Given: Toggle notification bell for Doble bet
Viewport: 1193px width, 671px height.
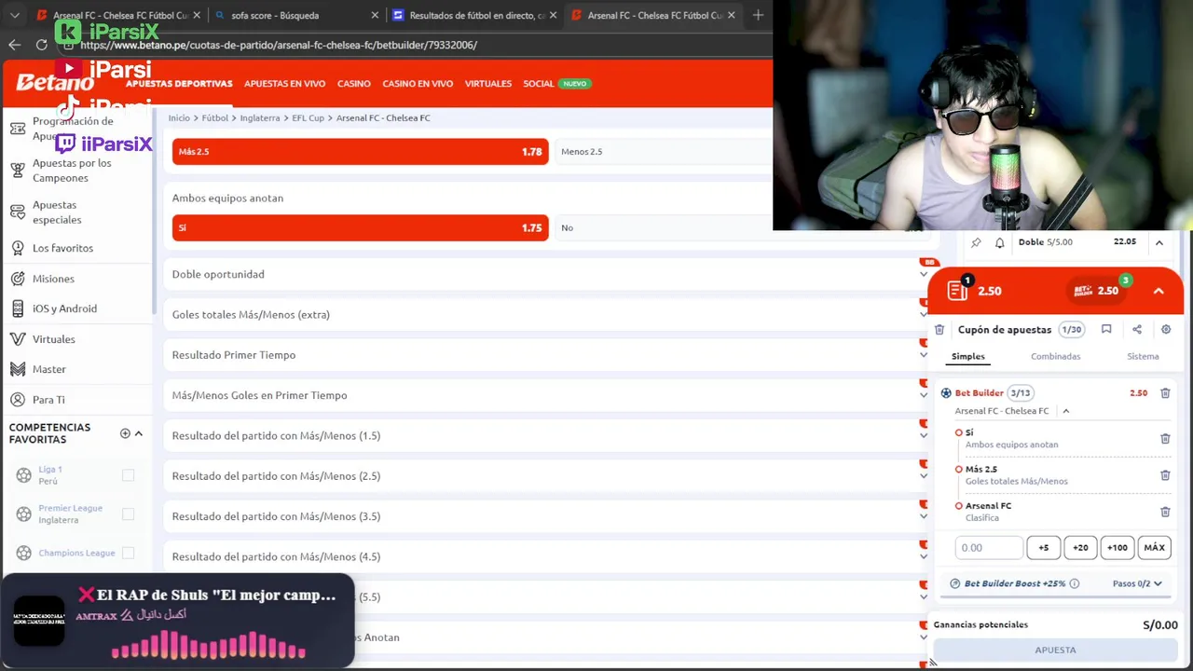Looking at the screenshot, I should coord(999,242).
